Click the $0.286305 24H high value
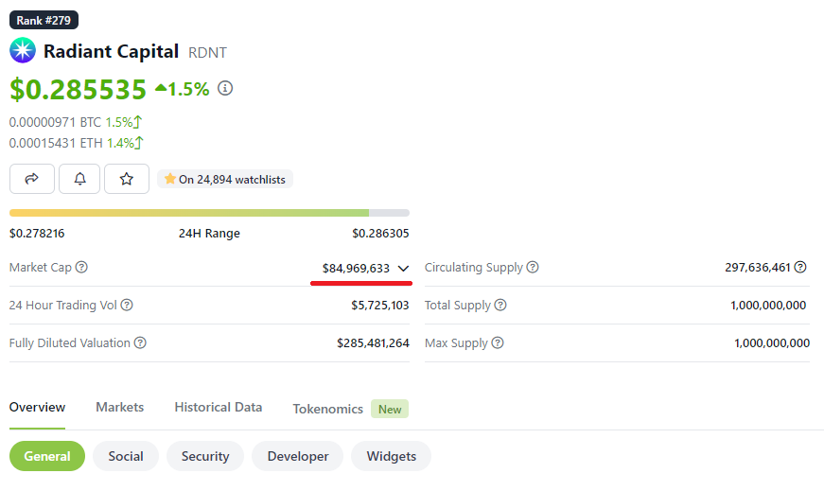This screenshot has height=491, width=824. pyautogui.click(x=380, y=233)
